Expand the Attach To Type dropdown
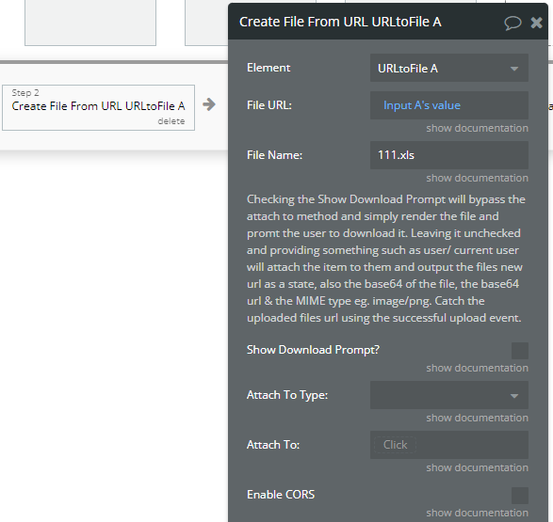 click(449, 395)
